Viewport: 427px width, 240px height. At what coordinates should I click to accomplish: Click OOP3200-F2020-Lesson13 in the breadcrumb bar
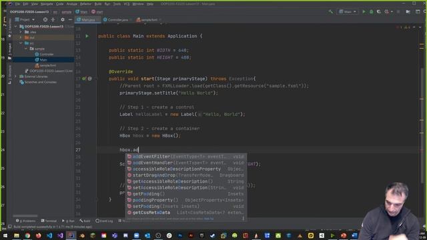click(29, 12)
